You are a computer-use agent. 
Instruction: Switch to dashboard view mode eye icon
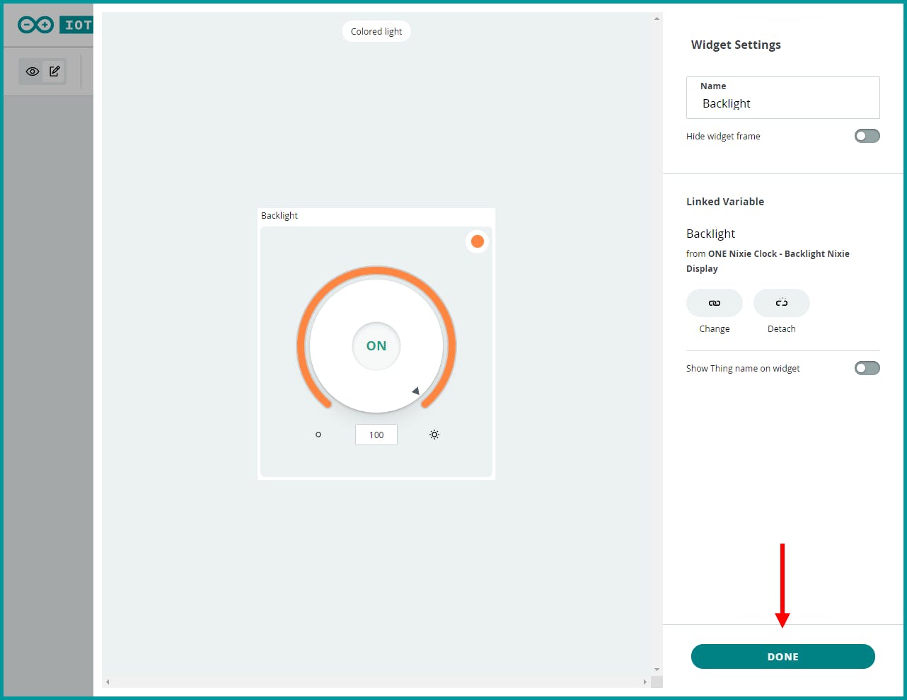click(x=32, y=71)
